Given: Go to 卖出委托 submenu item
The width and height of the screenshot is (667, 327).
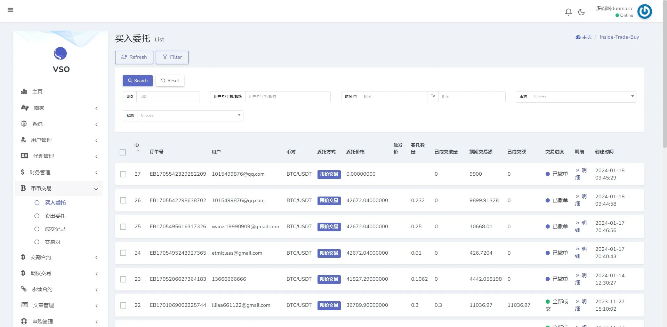Looking at the screenshot, I should [x=55, y=216].
